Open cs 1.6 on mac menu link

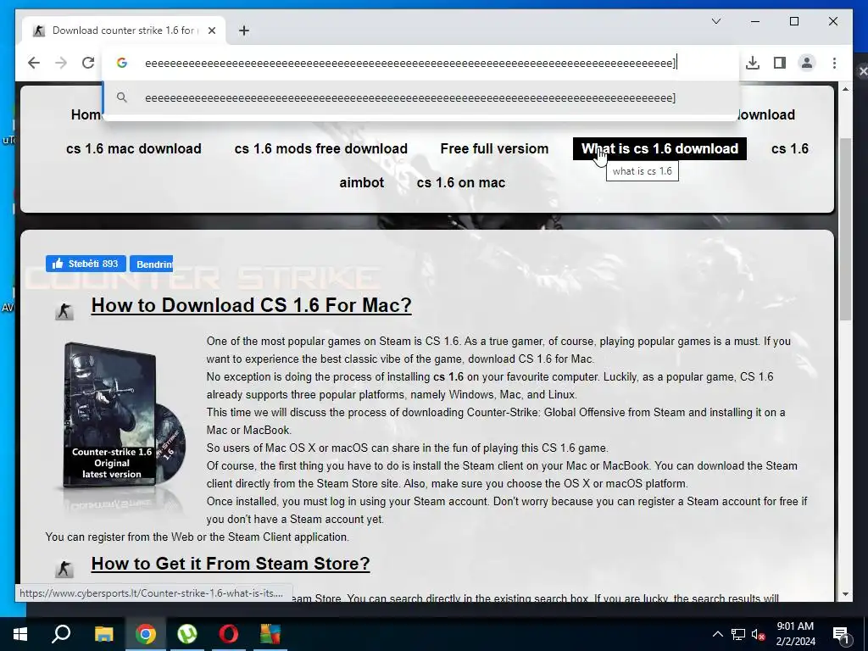click(x=460, y=182)
